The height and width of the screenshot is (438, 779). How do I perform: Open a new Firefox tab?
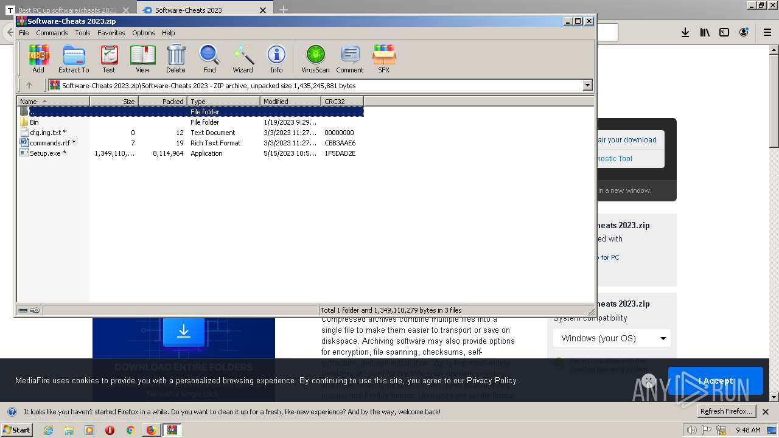tap(284, 10)
